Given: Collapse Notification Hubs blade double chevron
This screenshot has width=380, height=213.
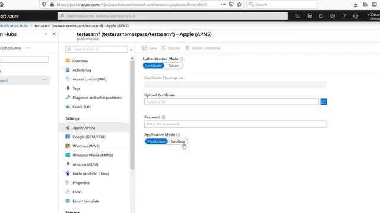Looking at the screenshot, I should (46, 34).
